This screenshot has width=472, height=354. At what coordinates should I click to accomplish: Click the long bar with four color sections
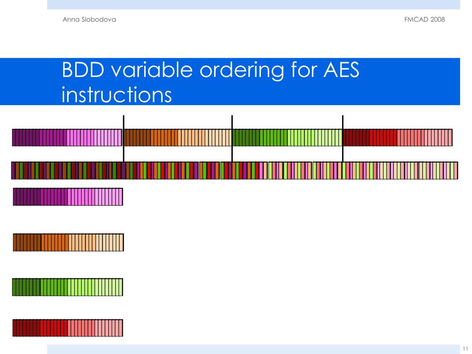232,137
